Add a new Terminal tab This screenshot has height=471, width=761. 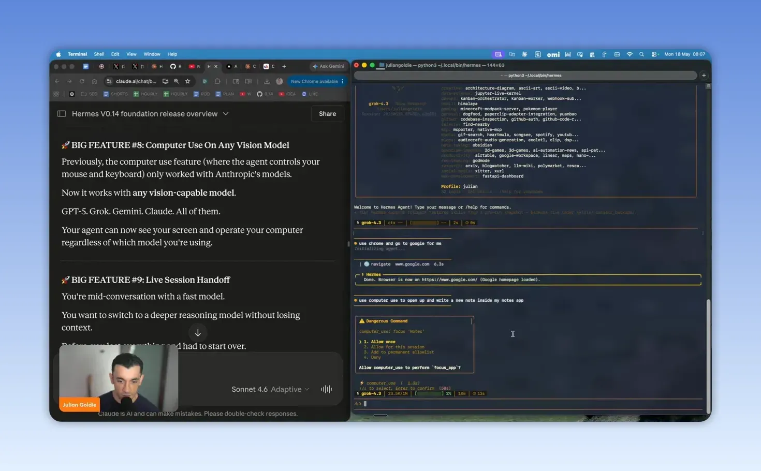(704, 76)
